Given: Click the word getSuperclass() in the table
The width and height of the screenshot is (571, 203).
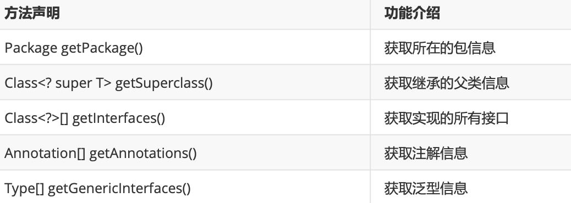Looking at the screenshot, I should point(164,83).
